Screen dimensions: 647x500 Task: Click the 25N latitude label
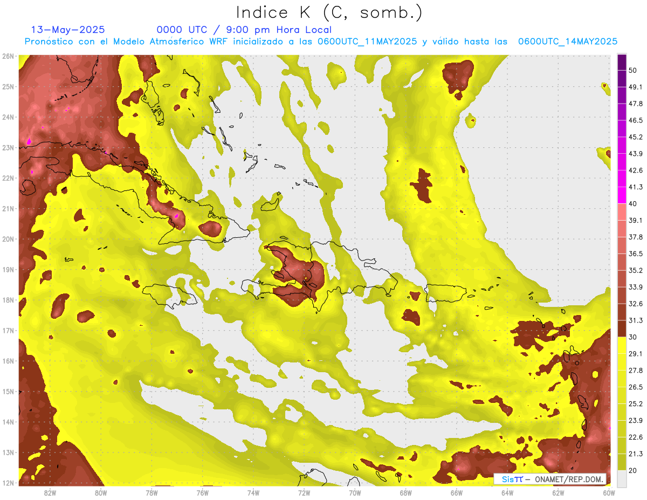8,87
